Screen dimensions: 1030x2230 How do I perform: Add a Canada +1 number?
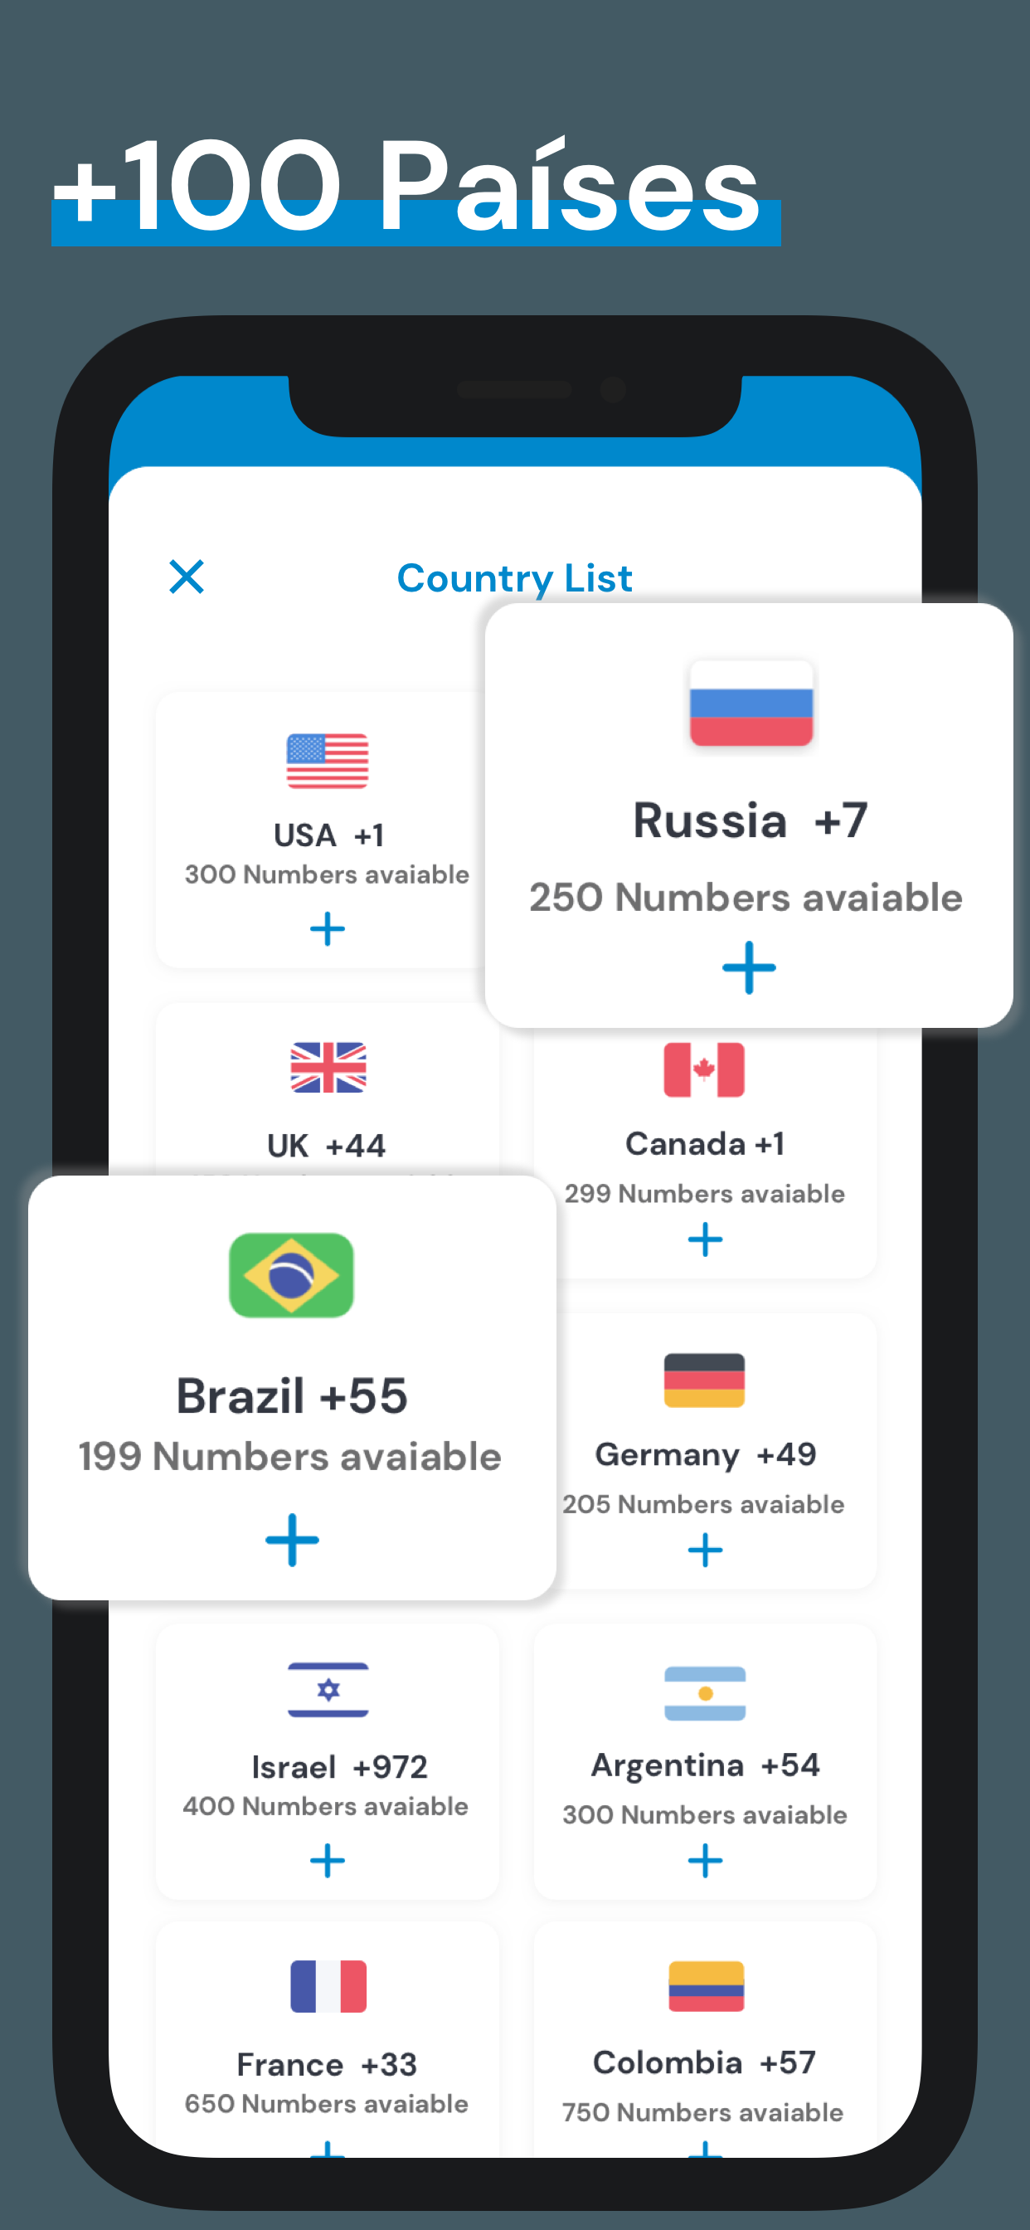pyautogui.click(x=704, y=1239)
